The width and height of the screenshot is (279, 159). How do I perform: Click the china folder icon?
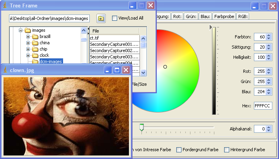coord(35,43)
